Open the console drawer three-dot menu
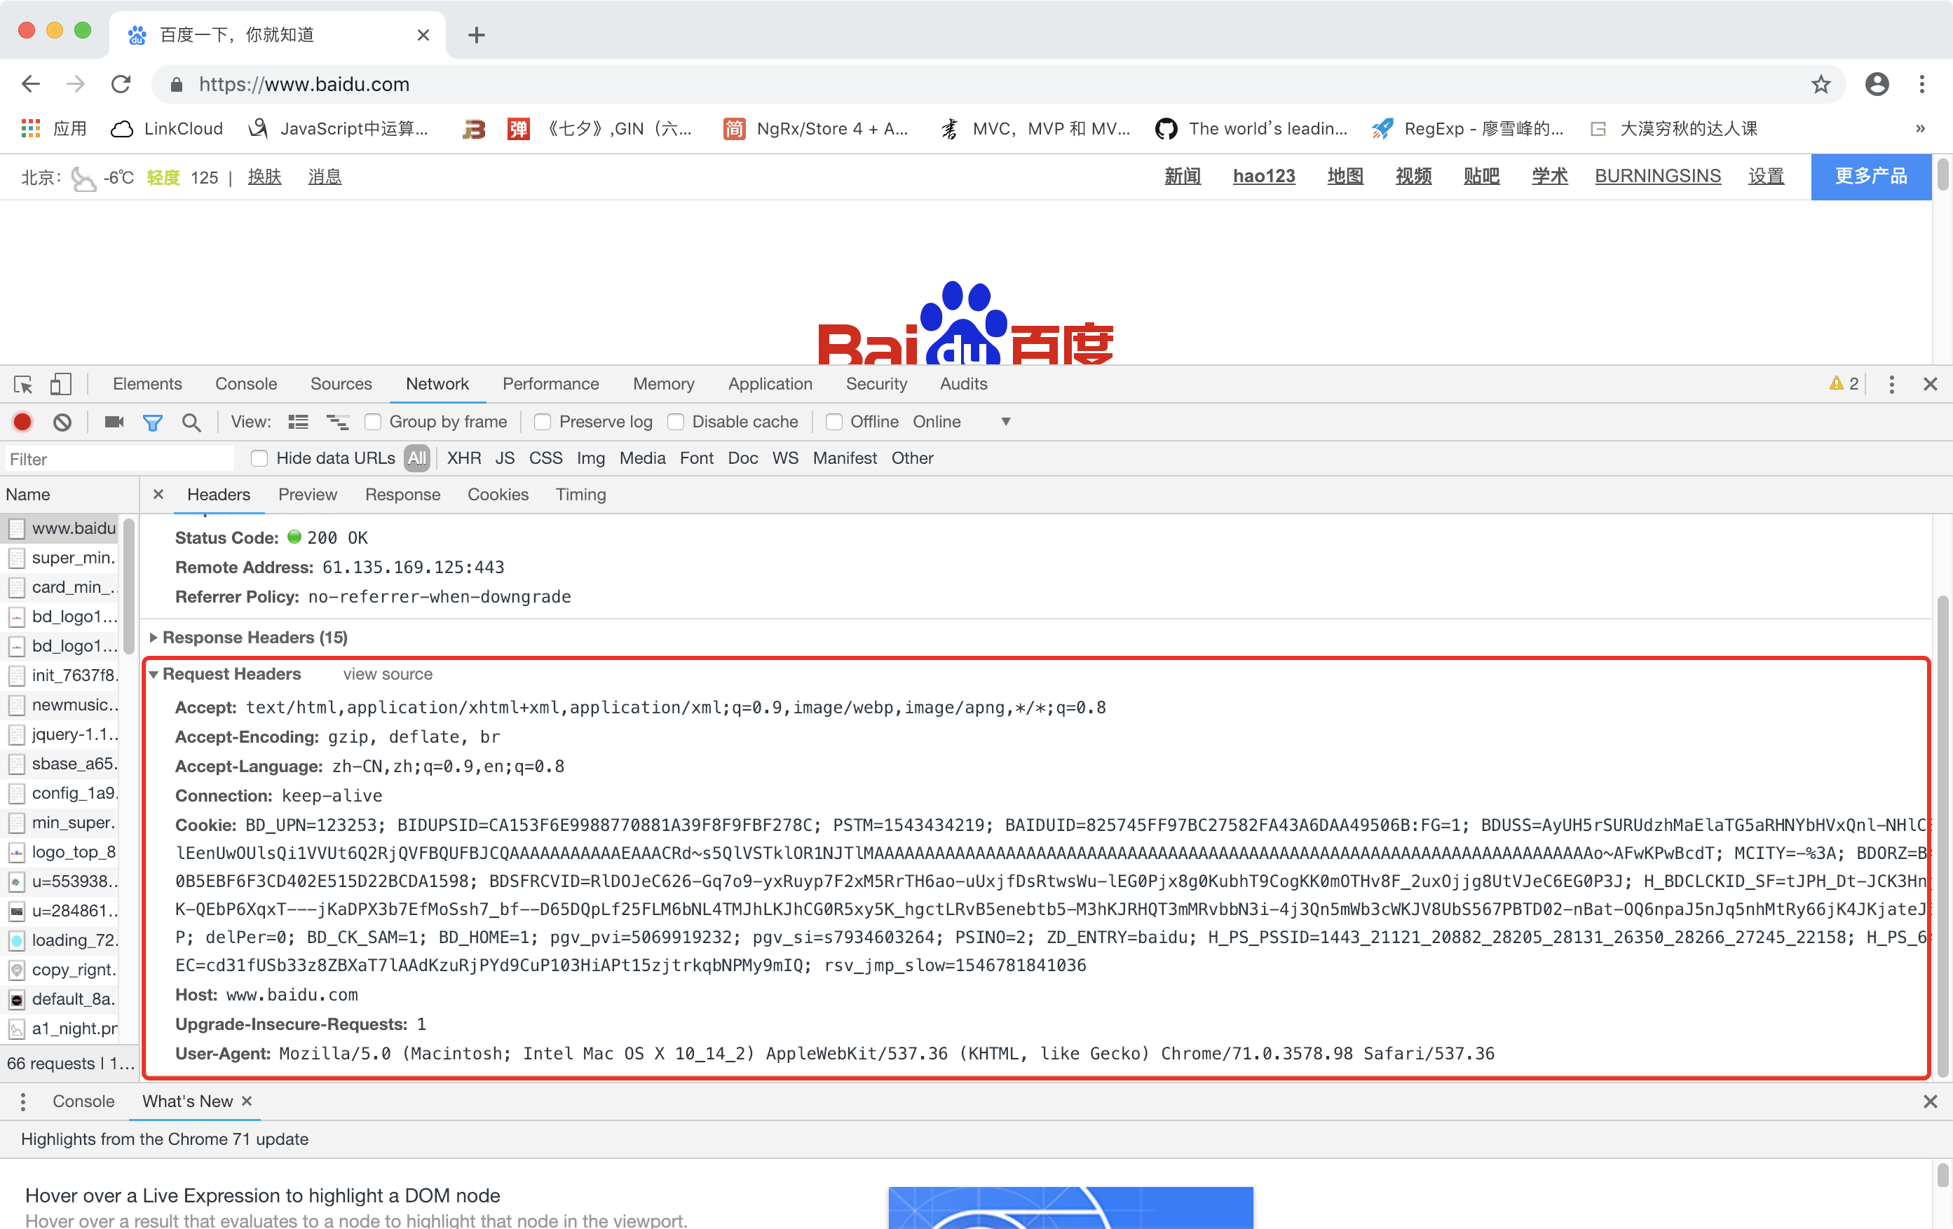The image size is (1953, 1229). 22,1101
